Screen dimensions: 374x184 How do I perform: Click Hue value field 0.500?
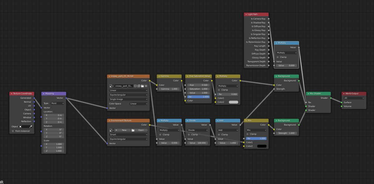click(198, 85)
